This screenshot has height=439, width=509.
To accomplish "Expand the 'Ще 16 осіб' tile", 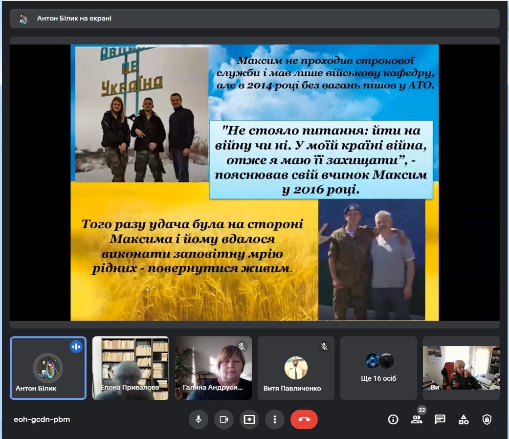I will [x=378, y=368].
